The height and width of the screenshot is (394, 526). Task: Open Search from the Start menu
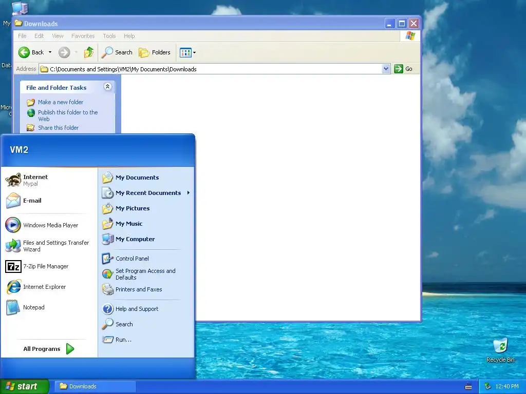[x=146, y=324]
